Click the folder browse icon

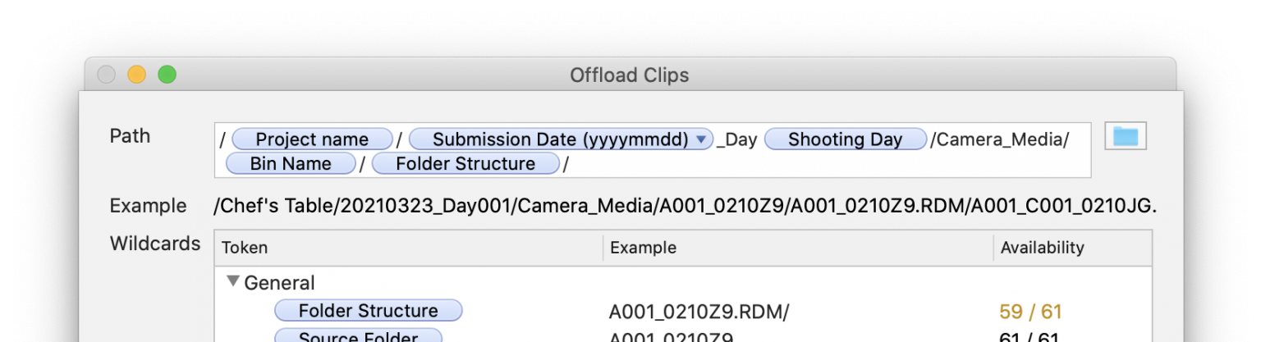point(1125,136)
